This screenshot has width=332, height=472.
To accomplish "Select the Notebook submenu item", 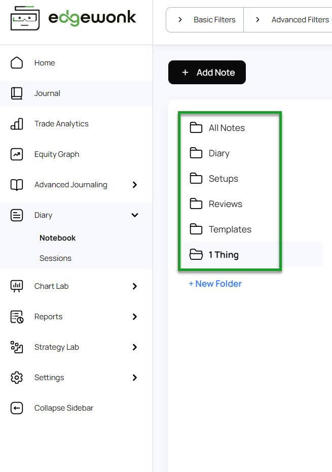I will pyautogui.click(x=57, y=238).
